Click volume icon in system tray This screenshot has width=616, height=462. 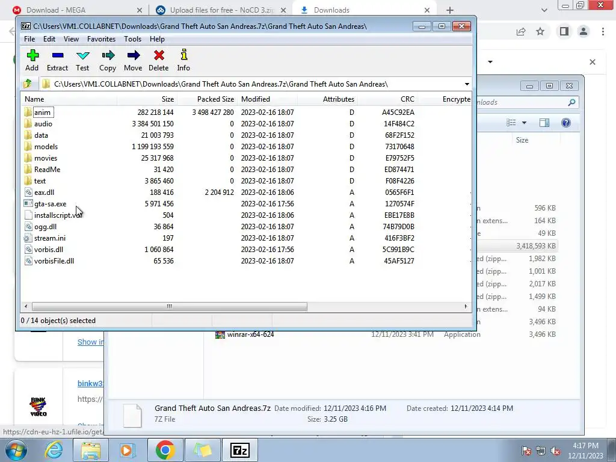555,451
